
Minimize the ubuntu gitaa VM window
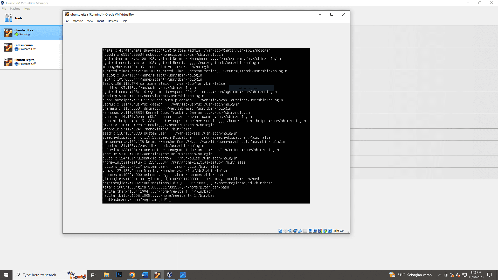(x=320, y=14)
